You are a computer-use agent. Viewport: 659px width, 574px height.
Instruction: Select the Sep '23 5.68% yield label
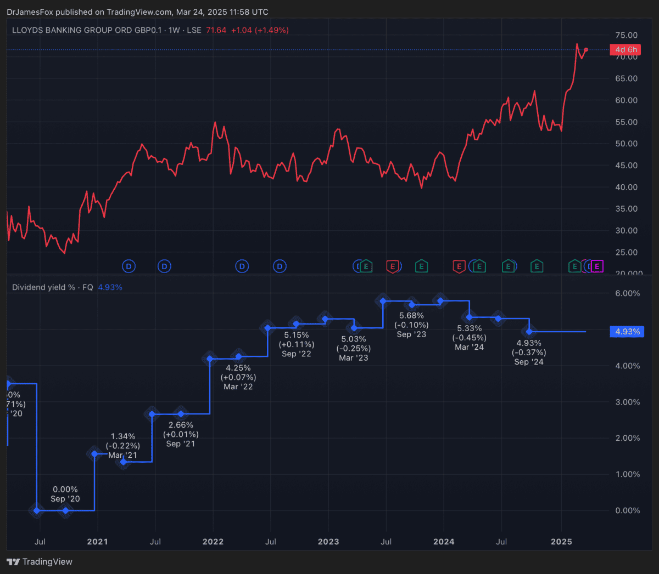pos(411,325)
